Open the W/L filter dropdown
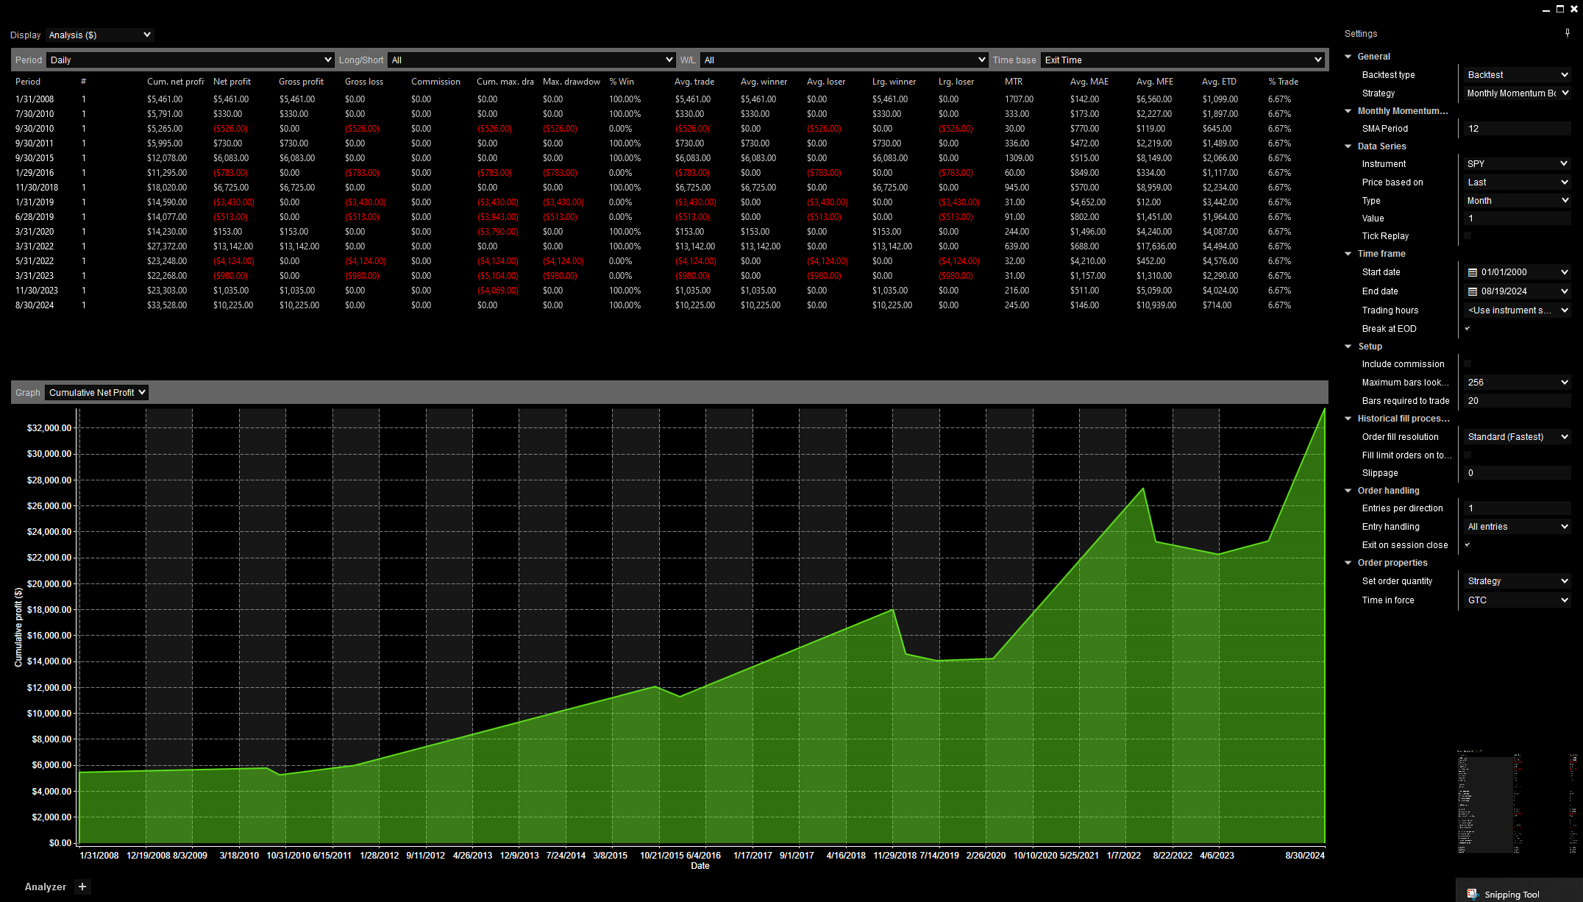Screen dimensions: 1583x902 tap(844, 60)
